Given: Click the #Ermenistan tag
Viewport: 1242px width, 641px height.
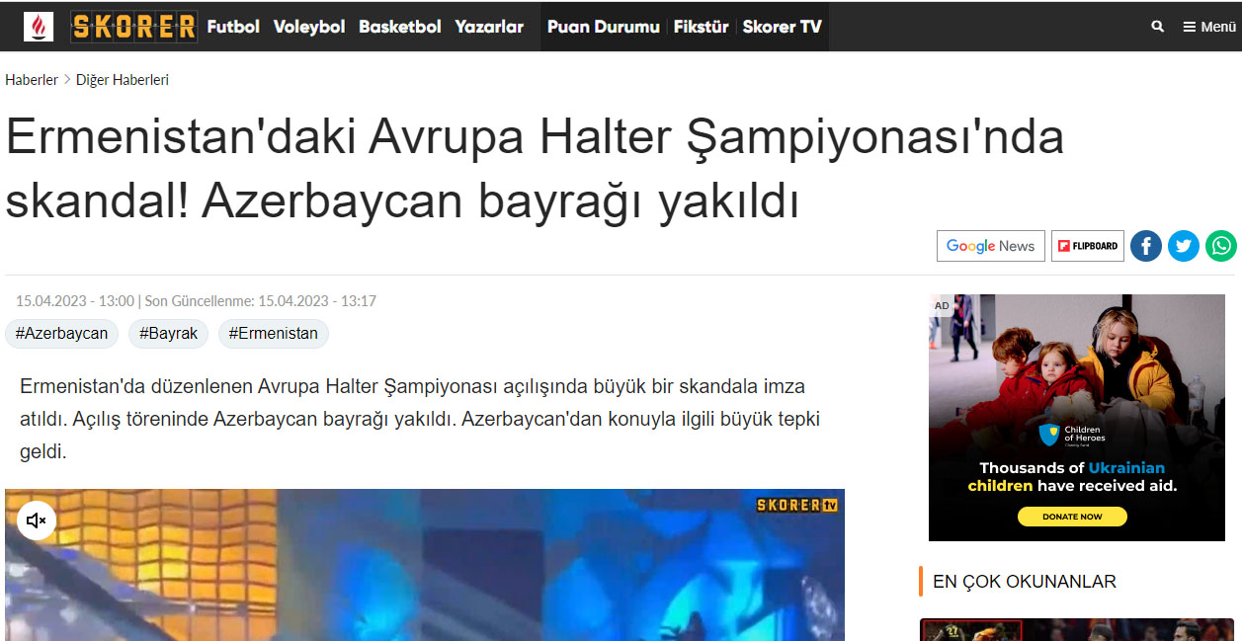Looking at the screenshot, I should pyautogui.click(x=273, y=334).
